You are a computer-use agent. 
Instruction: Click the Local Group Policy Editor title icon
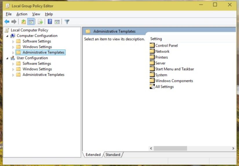point(8,6)
